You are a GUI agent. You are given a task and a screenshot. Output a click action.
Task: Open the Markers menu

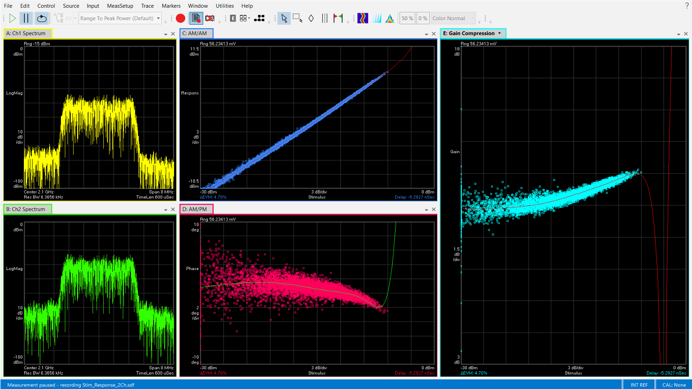point(171,6)
